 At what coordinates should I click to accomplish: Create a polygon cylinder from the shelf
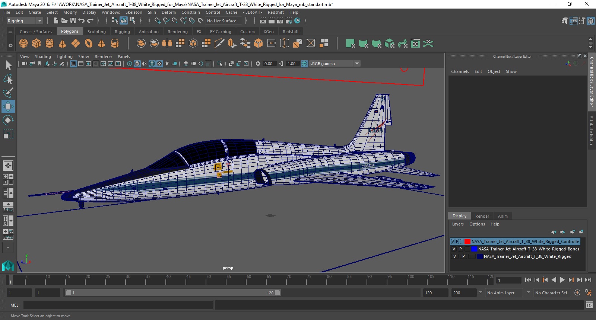(50, 44)
